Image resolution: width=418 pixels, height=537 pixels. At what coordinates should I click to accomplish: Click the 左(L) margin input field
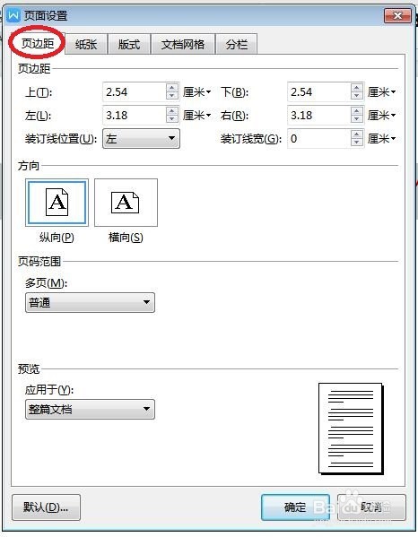(135, 115)
